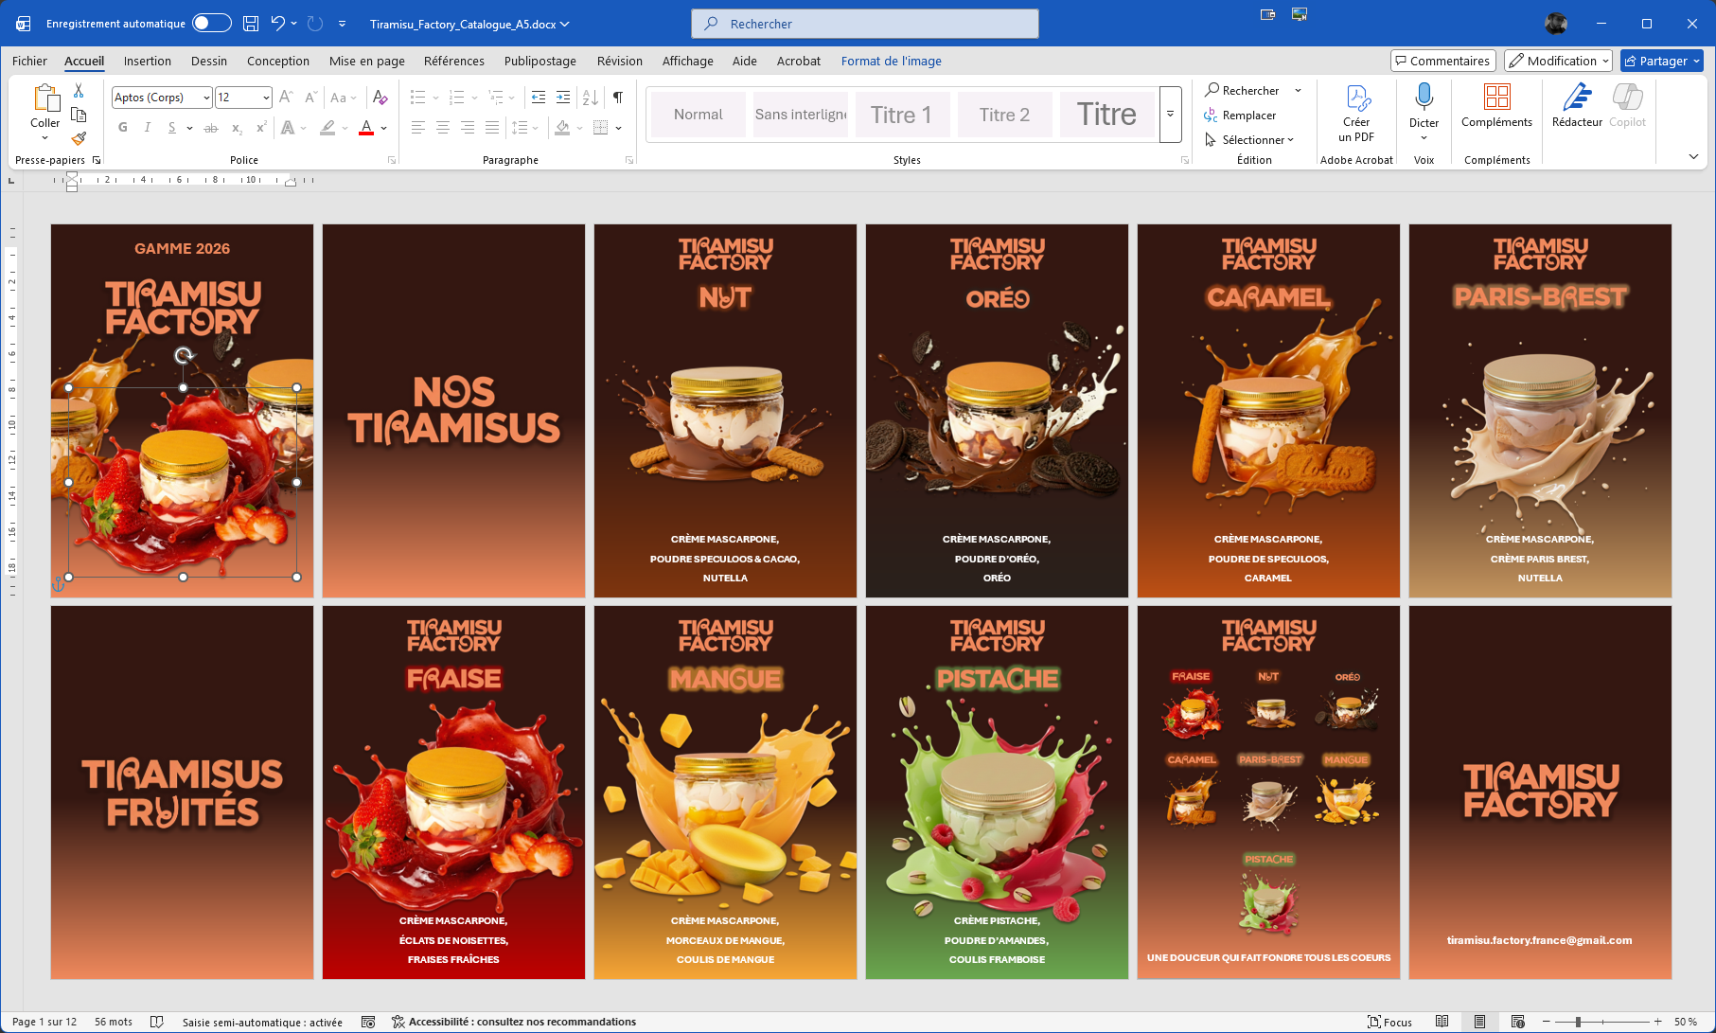Image resolution: width=1716 pixels, height=1033 pixels.
Task: Click the Partager share button
Action: (1661, 61)
